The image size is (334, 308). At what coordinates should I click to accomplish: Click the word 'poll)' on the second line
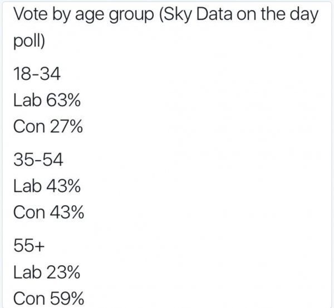tap(30, 41)
